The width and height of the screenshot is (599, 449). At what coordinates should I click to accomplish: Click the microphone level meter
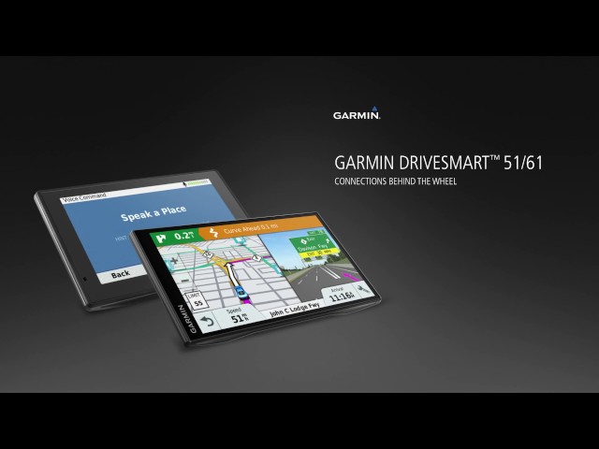(197, 183)
